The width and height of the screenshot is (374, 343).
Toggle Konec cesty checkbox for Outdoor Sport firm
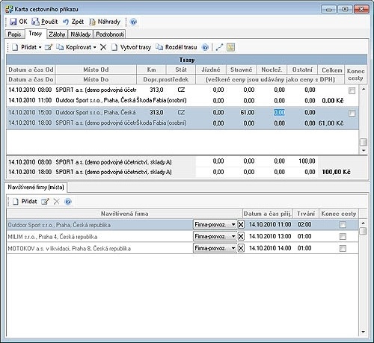(x=343, y=225)
